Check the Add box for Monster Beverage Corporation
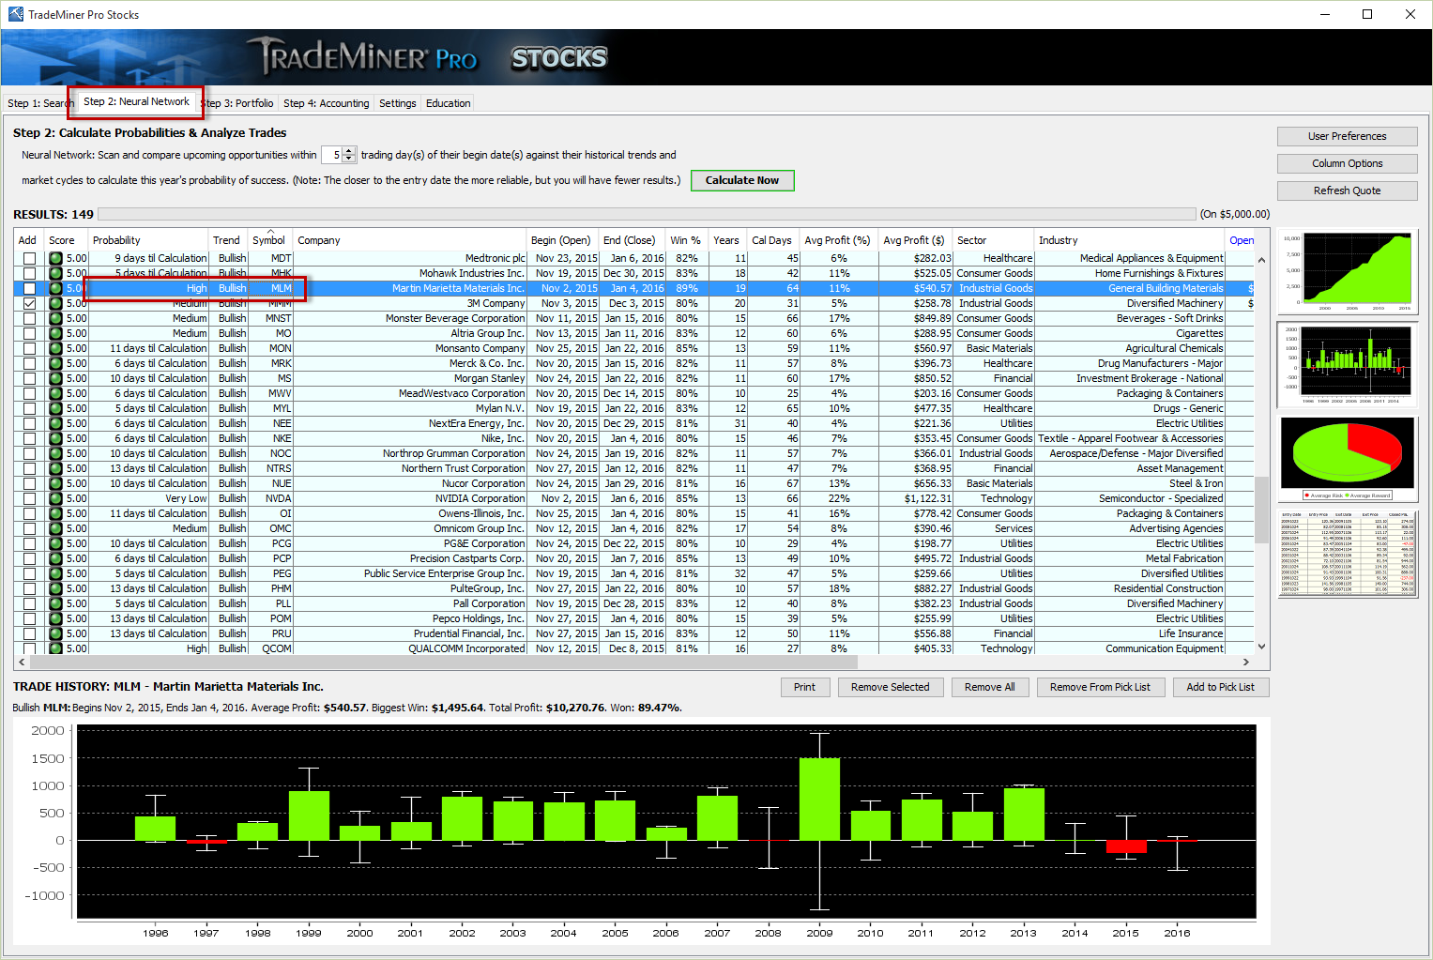The width and height of the screenshot is (1433, 960). (x=29, y=318)
